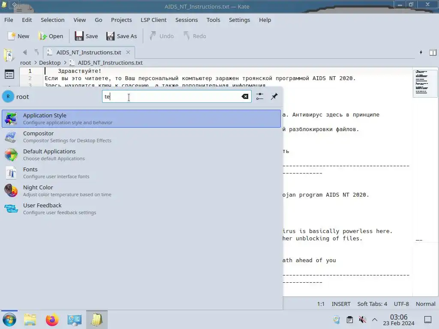Click the clipboard tray icon
This screenshot has height=329, width=439.
click(350, 320)
